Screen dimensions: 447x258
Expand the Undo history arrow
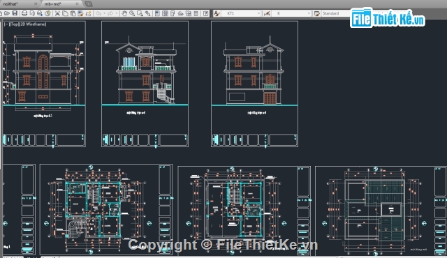(104, 13)
